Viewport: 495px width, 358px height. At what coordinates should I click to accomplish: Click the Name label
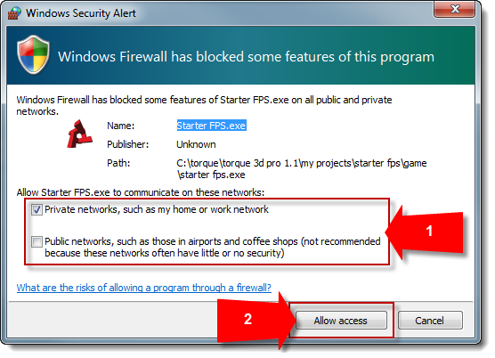click(120, 126)
